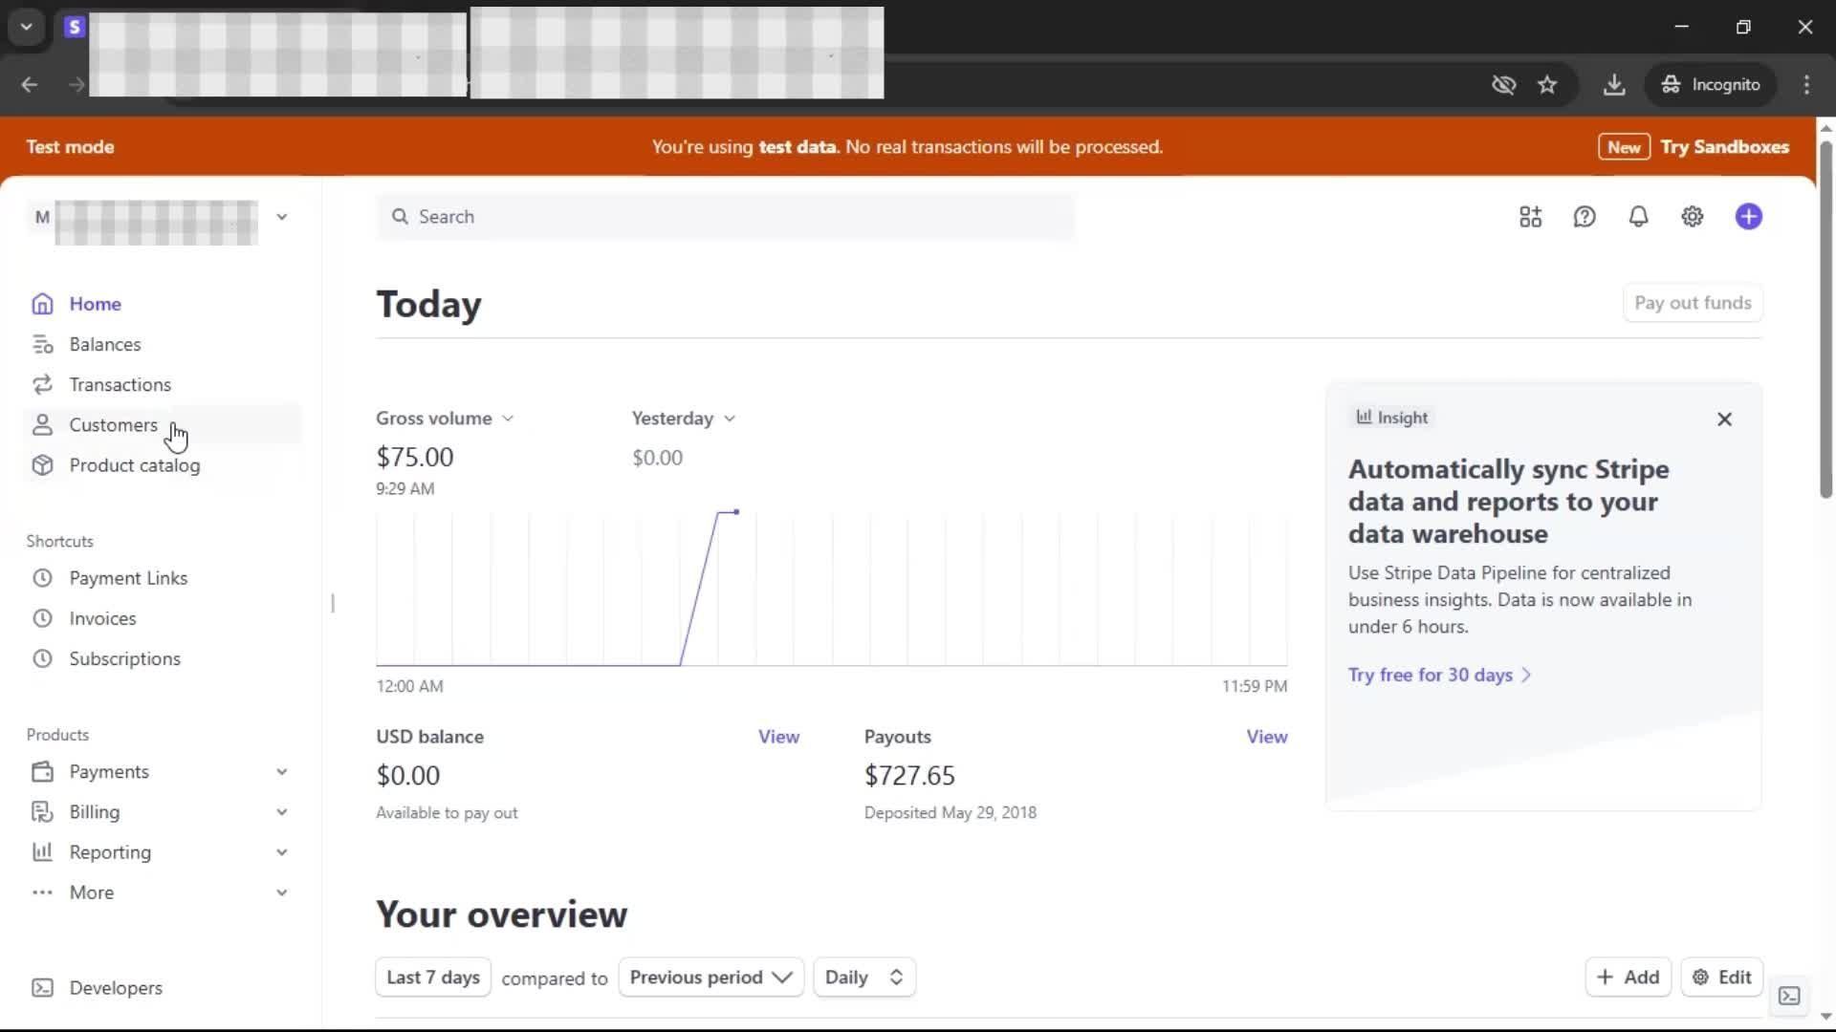
Task: Click the help question mark icon
Action: click(x=1584, y=217)
